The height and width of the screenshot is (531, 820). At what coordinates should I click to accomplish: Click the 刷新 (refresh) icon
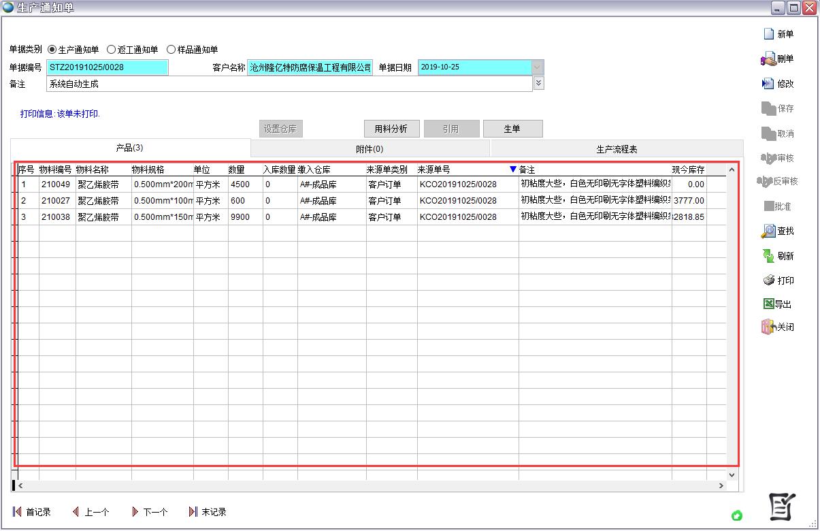click(x=768, y=256)
